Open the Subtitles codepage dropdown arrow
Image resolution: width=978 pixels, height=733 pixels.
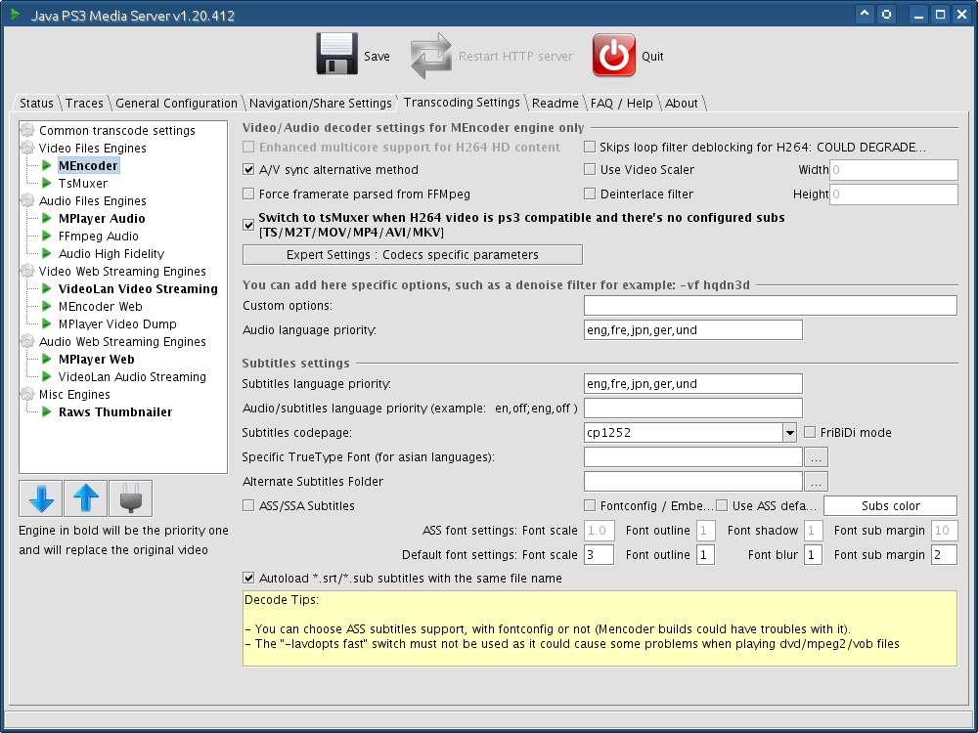coord(789,433)
